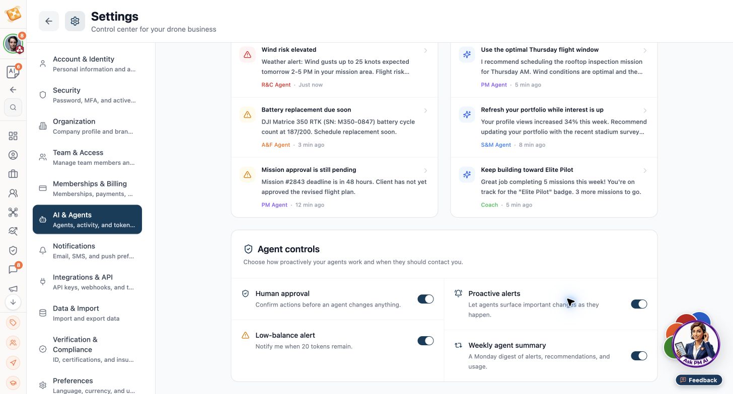Click the orange graduation cap icon
The height and width of the screenshot is (394, 733).
tap(13, 383)
